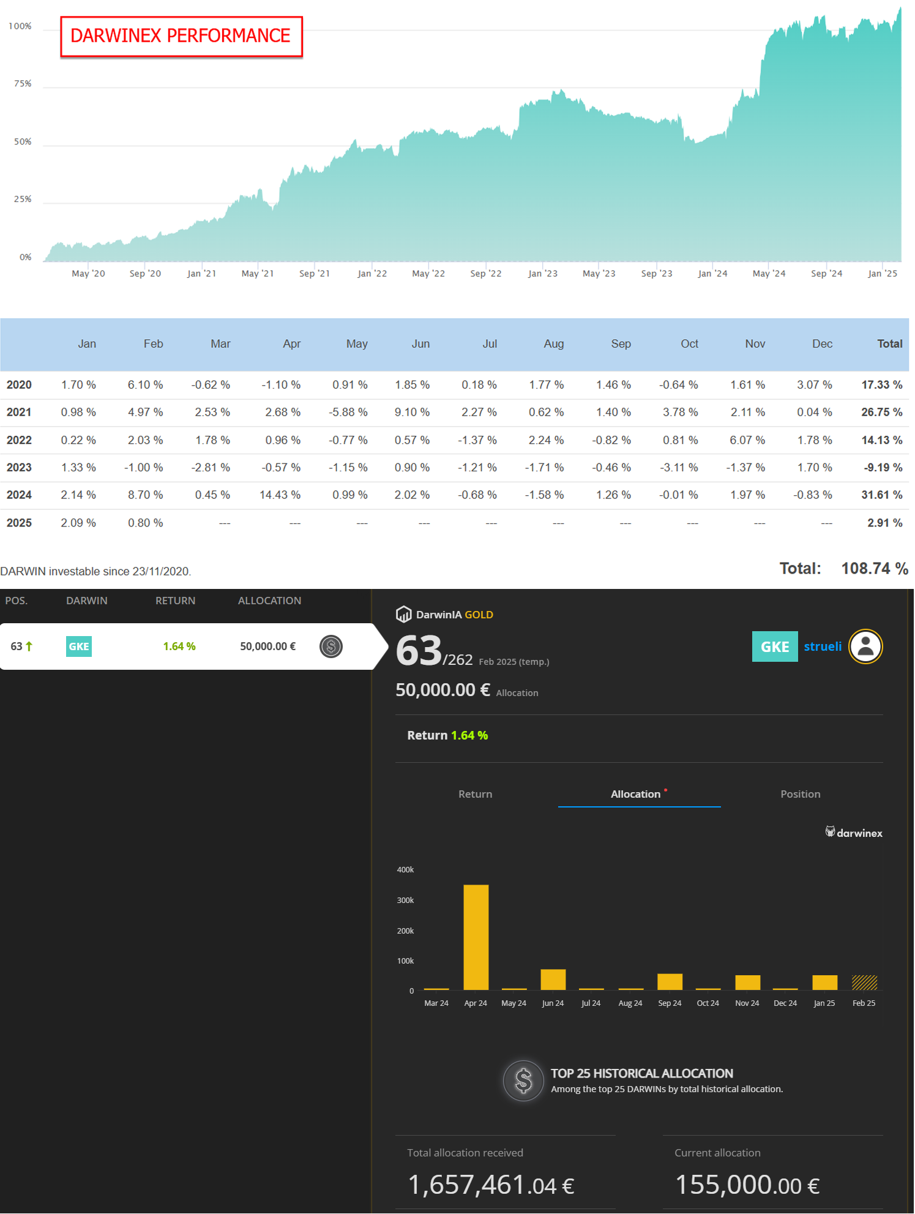Click the 2022 row label in the table

point(19,440)
